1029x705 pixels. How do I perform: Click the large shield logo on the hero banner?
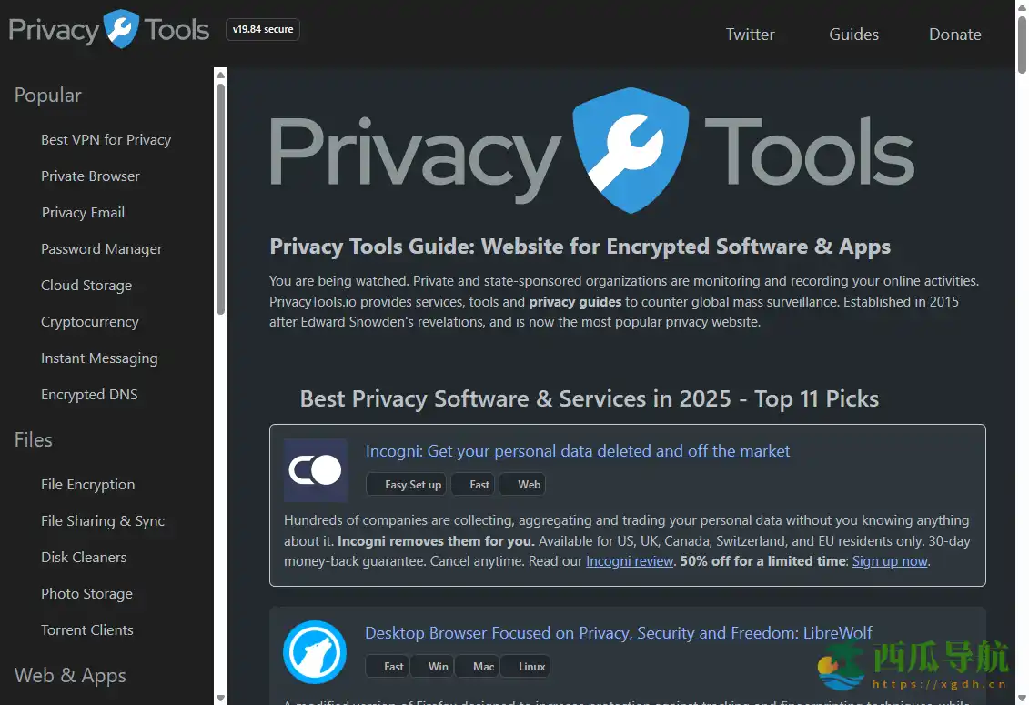[631, 149]
